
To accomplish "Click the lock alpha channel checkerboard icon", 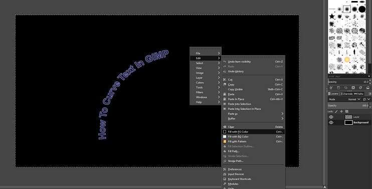I will 347,111.
